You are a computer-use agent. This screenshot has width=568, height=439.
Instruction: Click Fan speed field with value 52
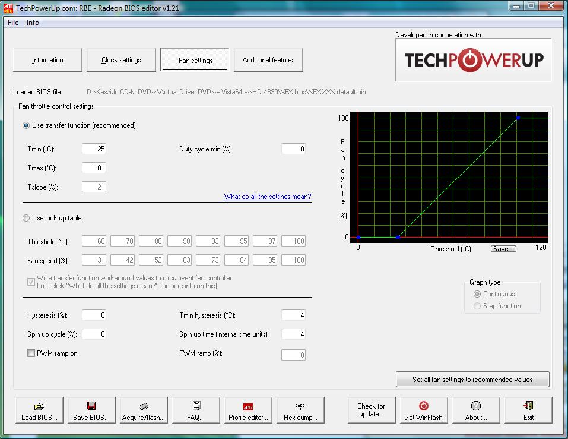pyautogui.click(x=151, y=260)
